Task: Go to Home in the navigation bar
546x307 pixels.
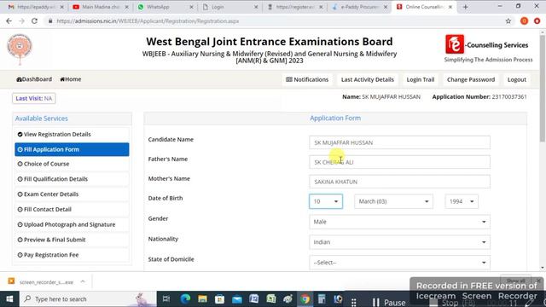Action: 71,79
